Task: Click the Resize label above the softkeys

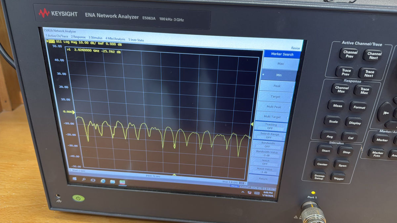Action: tap(295, 48)
